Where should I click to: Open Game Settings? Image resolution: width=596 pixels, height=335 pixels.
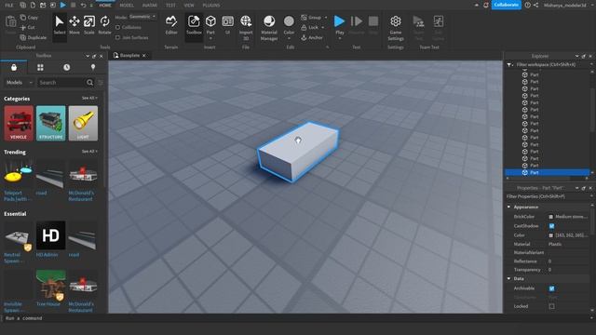[395, 27]
